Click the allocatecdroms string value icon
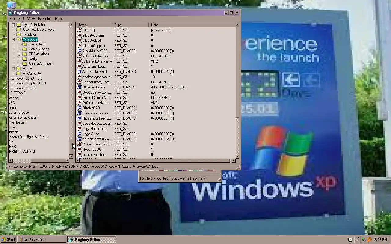This screenshot has height=244, width=391. coord(79,35)
